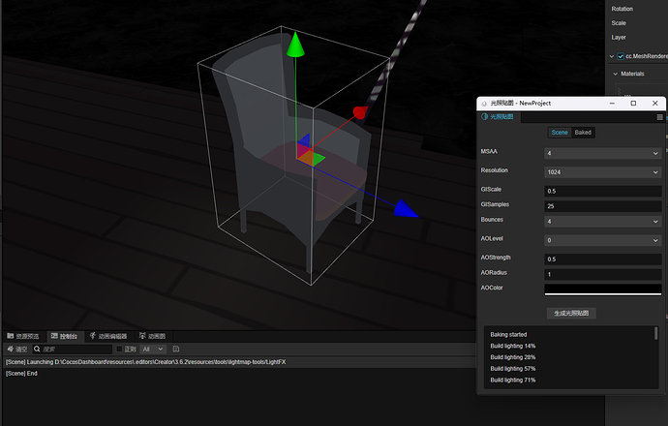Viewport: 668px width, 426px height.
Task: Minimize the lightmap NewProject window
Action: pos(612,103)
